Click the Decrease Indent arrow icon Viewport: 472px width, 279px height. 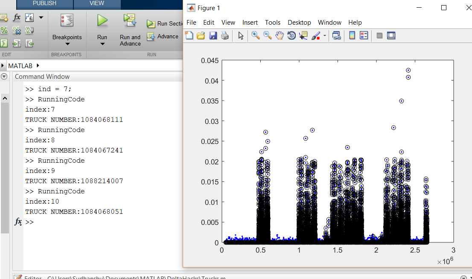pos(29,43)
